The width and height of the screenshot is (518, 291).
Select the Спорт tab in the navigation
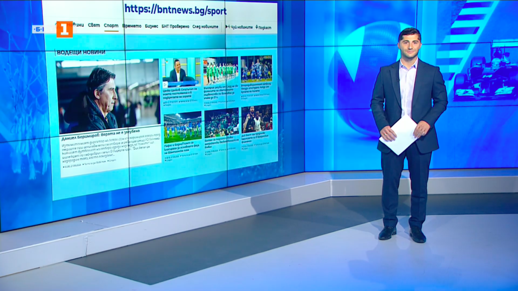[x=111, y=25]
